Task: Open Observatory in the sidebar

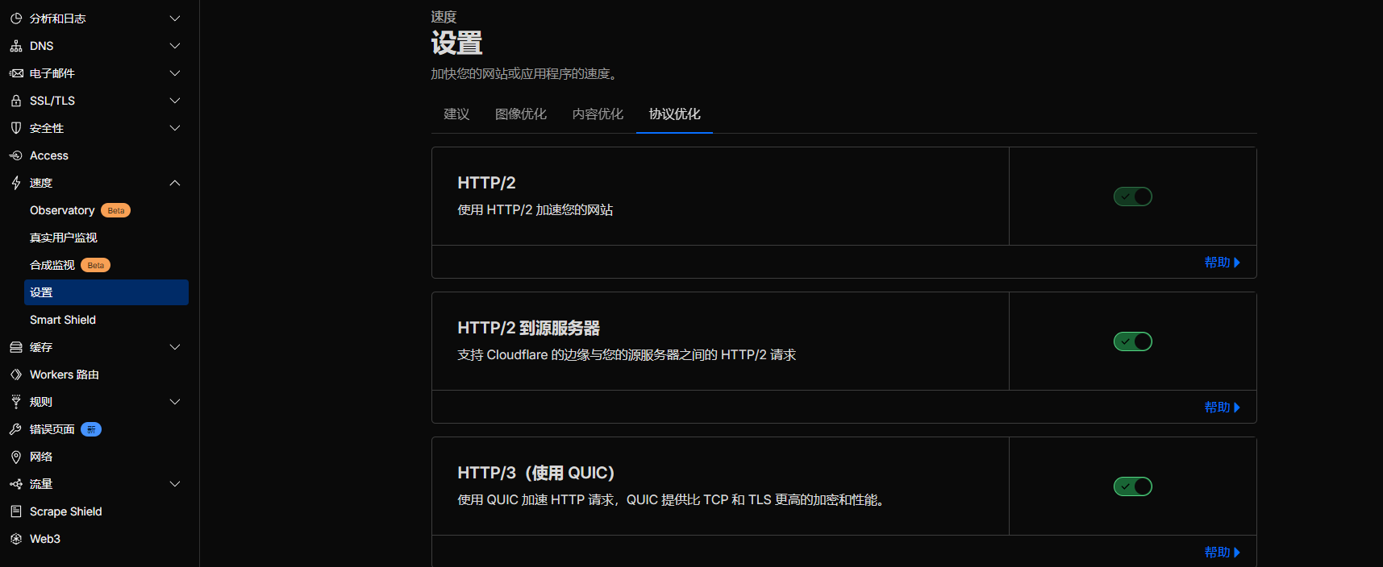Action: pyautogui.click(x=62, y=210)
